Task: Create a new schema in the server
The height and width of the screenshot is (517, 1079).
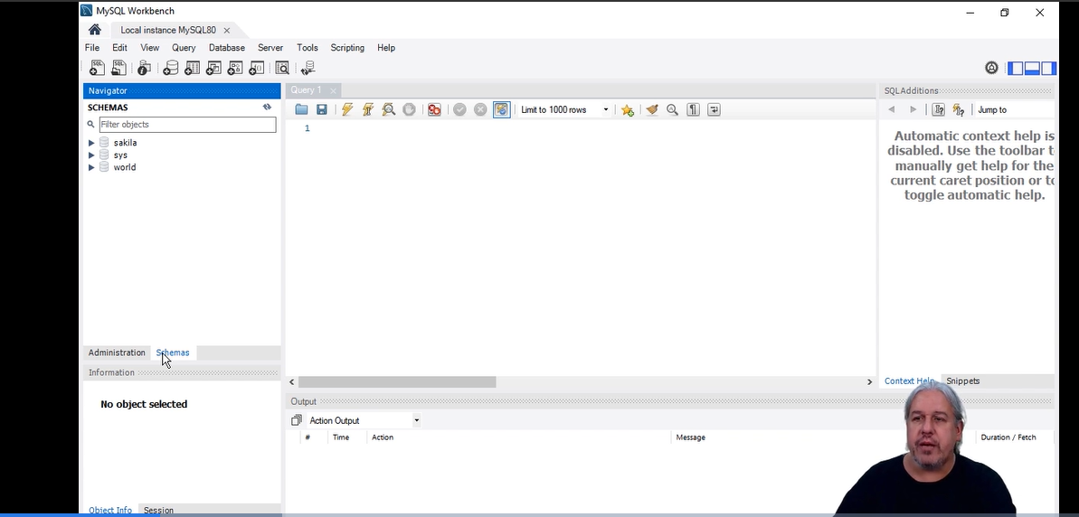Action: point(171,68)
